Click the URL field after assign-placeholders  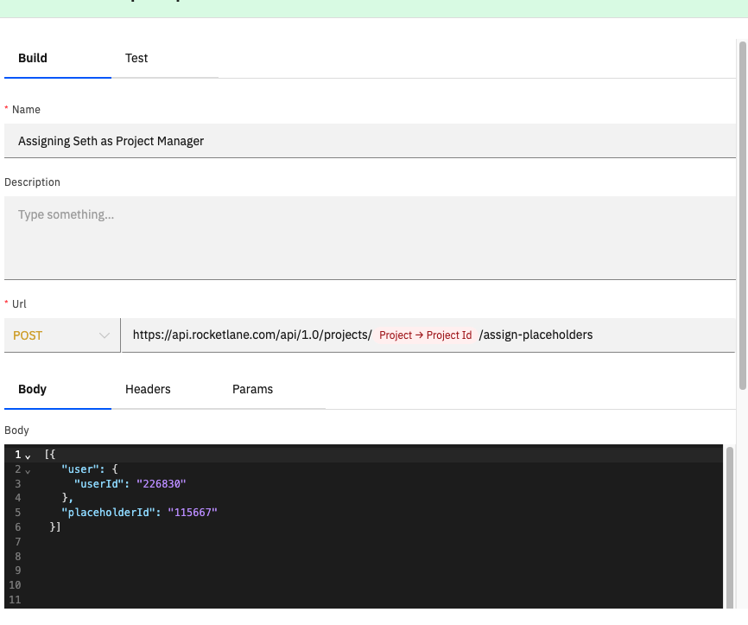click(x=663, y=335)
